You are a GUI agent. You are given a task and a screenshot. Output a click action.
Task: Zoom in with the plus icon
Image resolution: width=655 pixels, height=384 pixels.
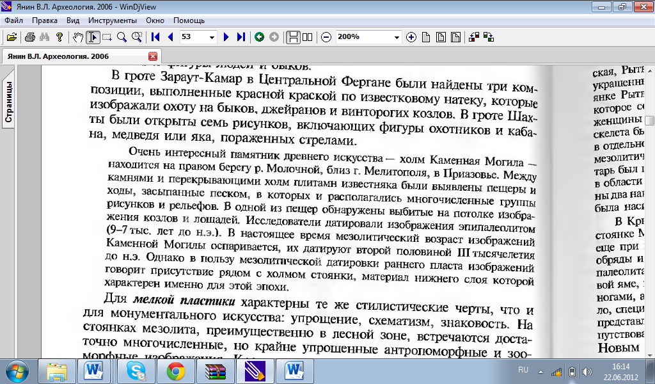tap(411, 37)
